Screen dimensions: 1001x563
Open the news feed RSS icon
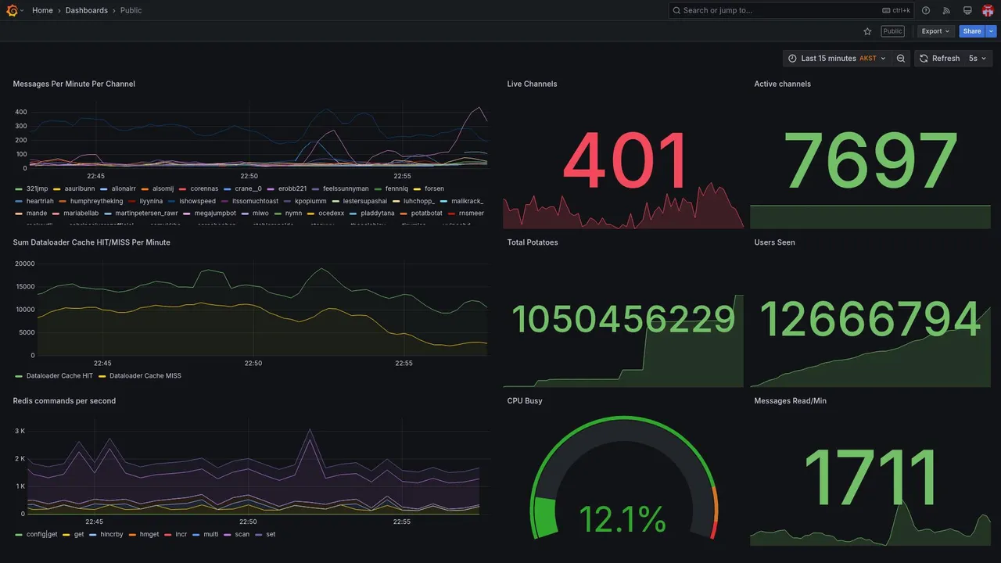[946, 10]
